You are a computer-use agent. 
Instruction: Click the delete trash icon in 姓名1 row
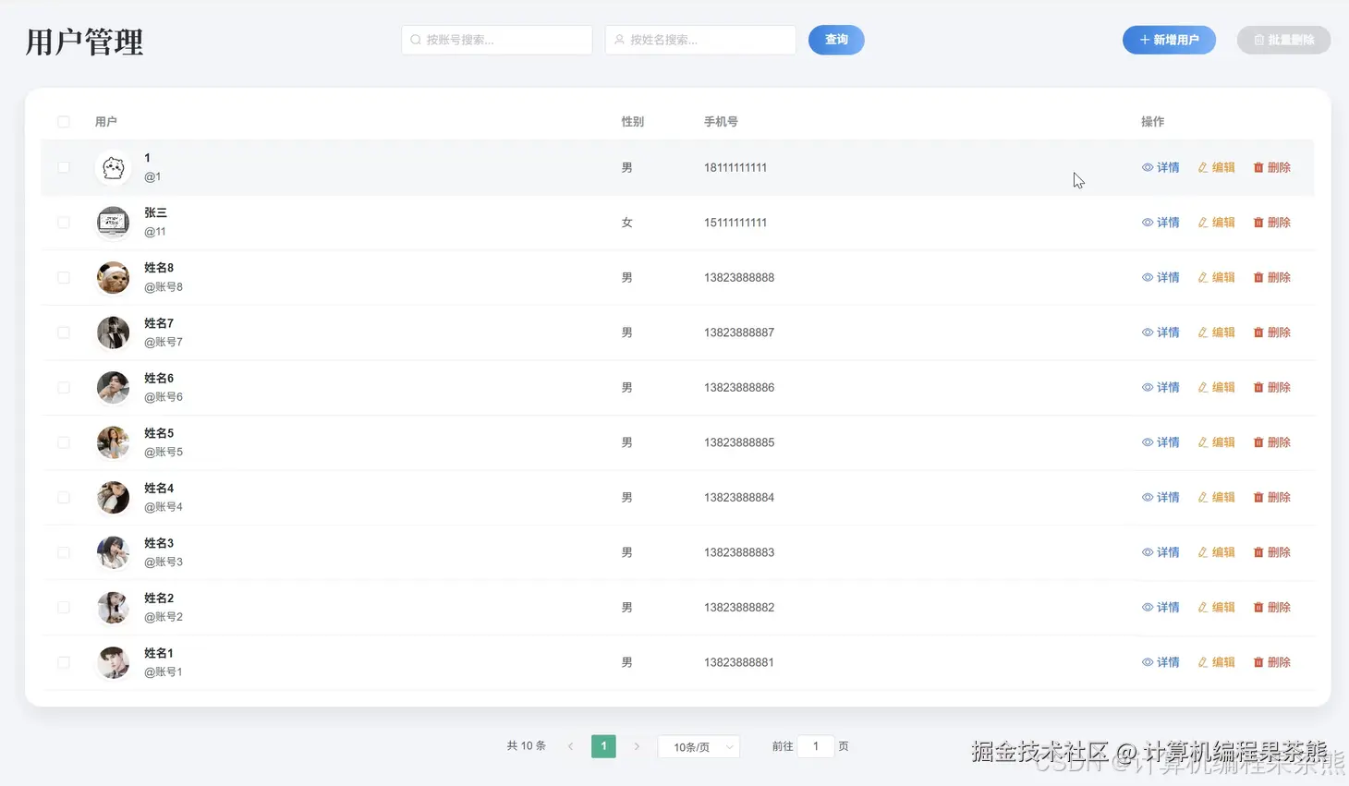click(x=1258, y=661)
